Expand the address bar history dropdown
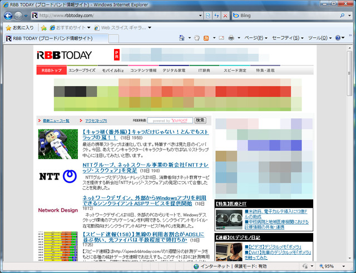Viewport: 356px width, 273px height. click(x=200, y=16)
